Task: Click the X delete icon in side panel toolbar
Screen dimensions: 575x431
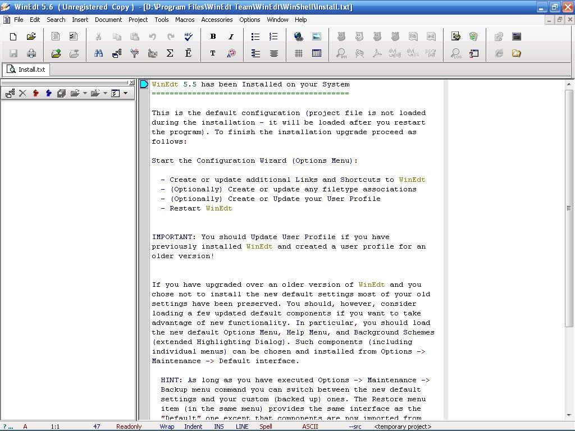Action: click(x=22, y=93)
